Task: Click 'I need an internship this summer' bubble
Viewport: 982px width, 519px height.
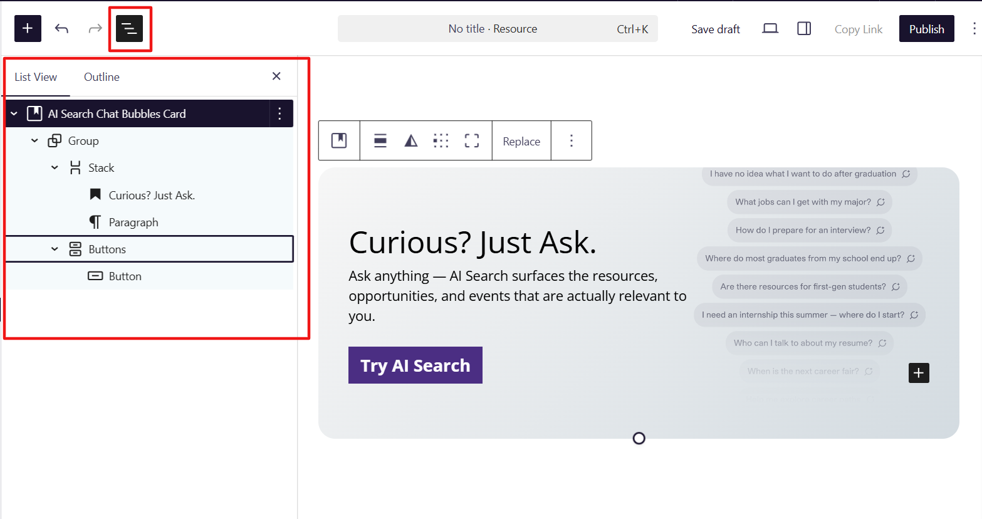Action: [810, 315]
